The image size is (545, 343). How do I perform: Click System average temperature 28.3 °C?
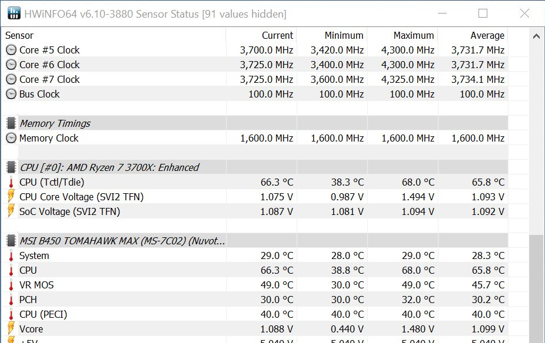coord(488,255)
